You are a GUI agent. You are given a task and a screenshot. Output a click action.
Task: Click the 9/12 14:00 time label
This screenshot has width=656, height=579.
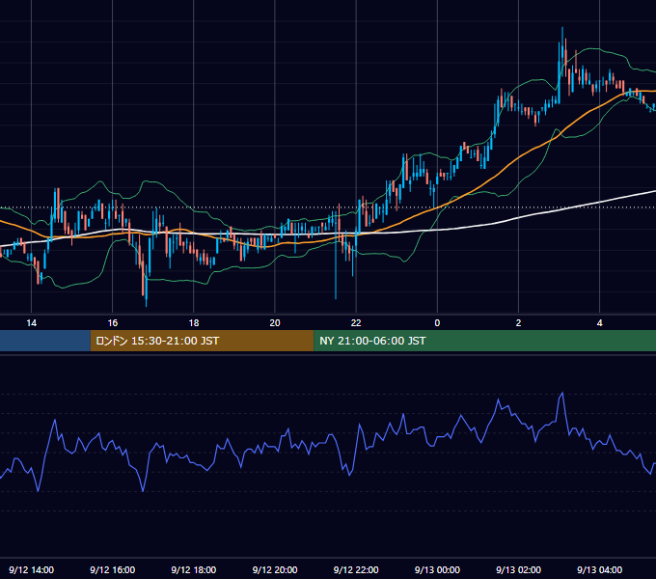point(32,569)
